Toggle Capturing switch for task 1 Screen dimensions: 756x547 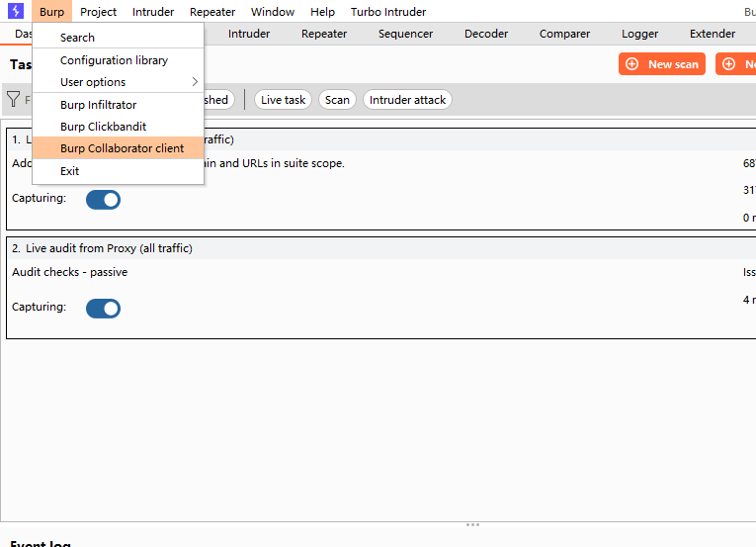click(x=103, y=200)
